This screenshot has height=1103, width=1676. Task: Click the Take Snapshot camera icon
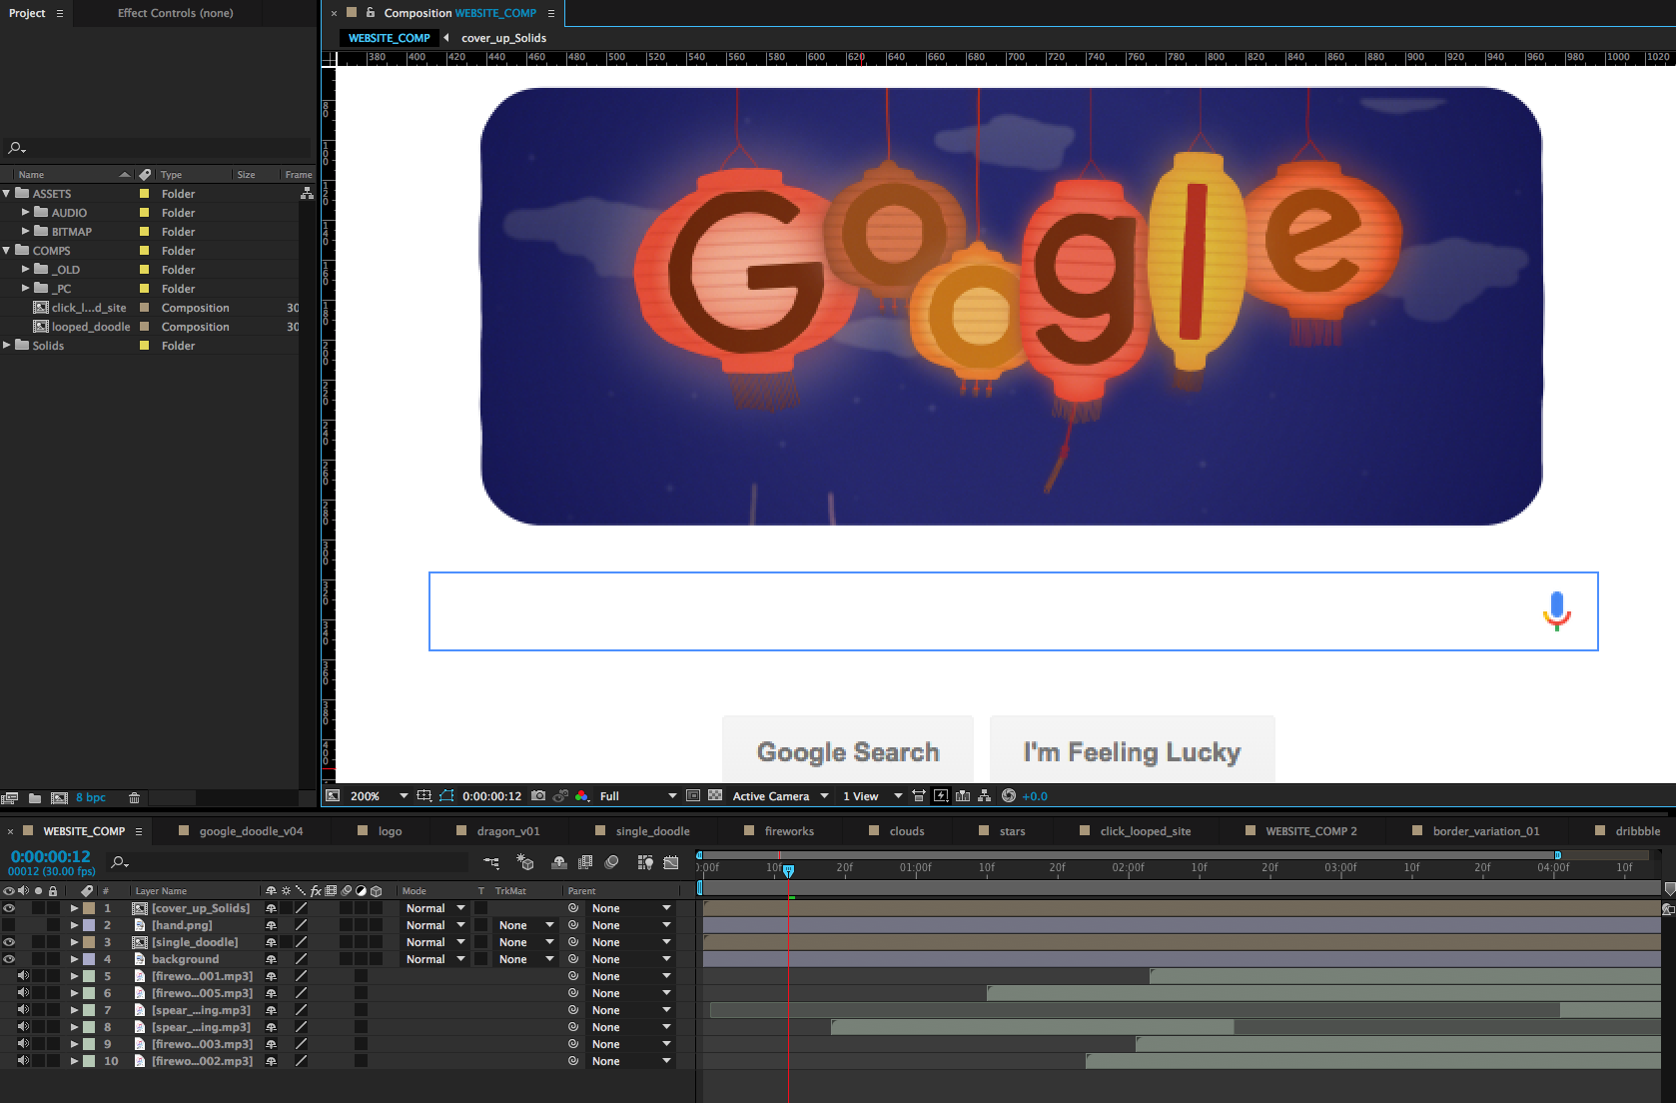538,796
